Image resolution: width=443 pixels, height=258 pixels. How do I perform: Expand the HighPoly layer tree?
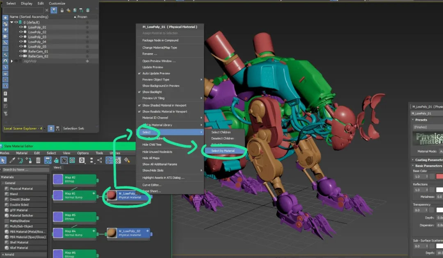(x=12, y=61)
